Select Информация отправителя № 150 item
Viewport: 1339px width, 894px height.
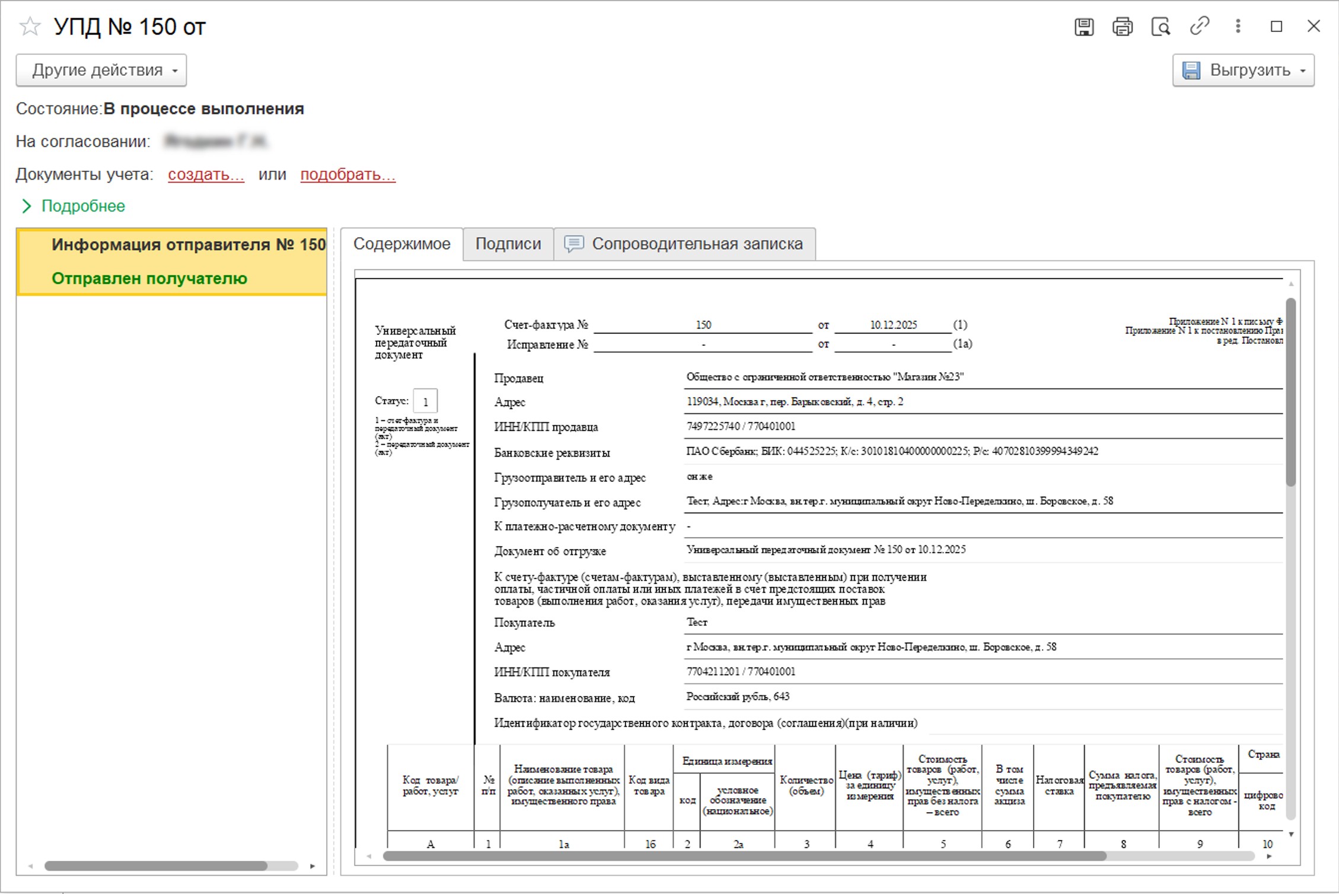[188, 245]
